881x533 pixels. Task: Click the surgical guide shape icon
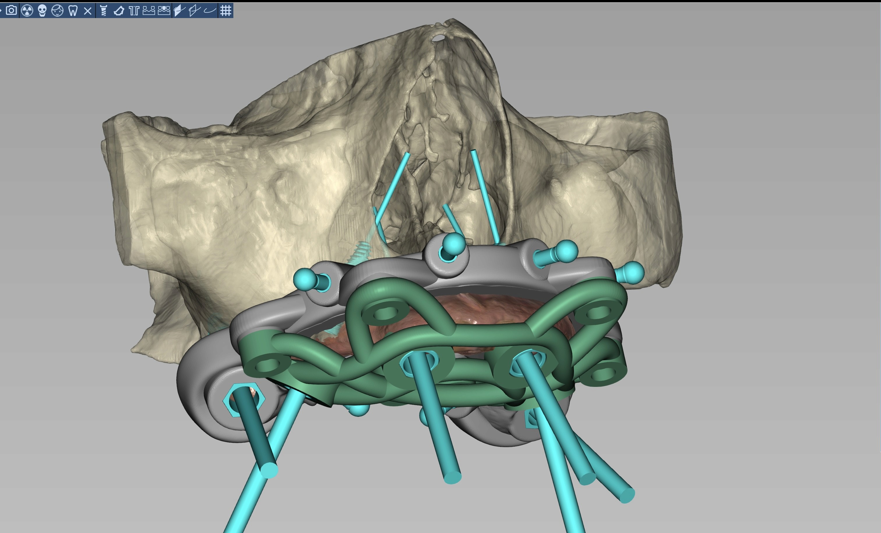coord(119,11)
